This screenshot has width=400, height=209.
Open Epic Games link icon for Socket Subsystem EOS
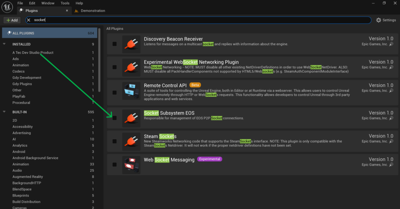[x=391, y=118]
